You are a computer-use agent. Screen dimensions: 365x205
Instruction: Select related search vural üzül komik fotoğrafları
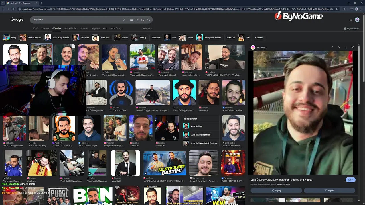click(200, 143)
